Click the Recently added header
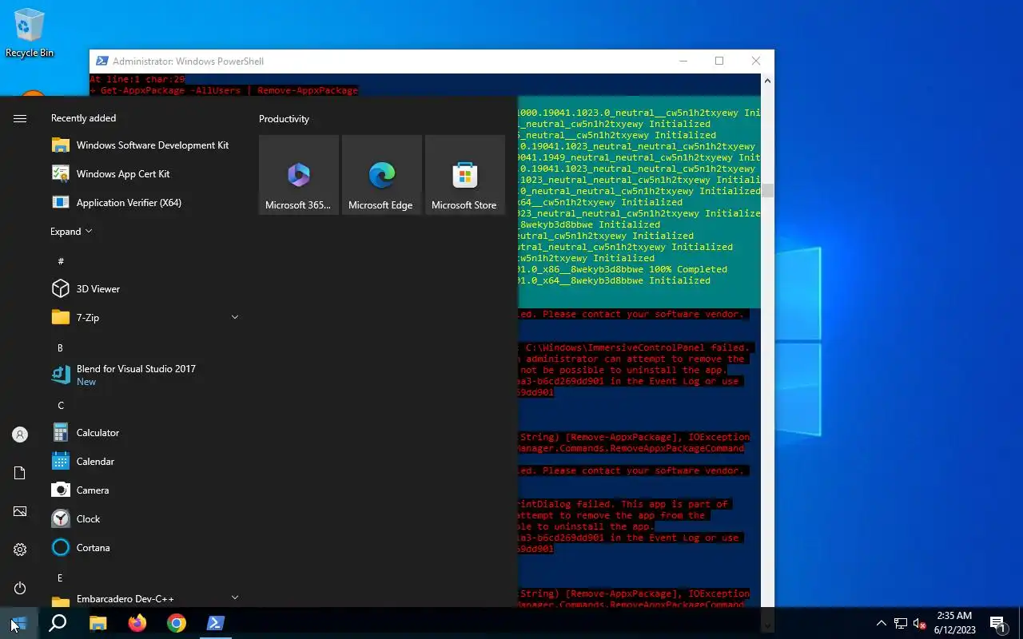 83,118
